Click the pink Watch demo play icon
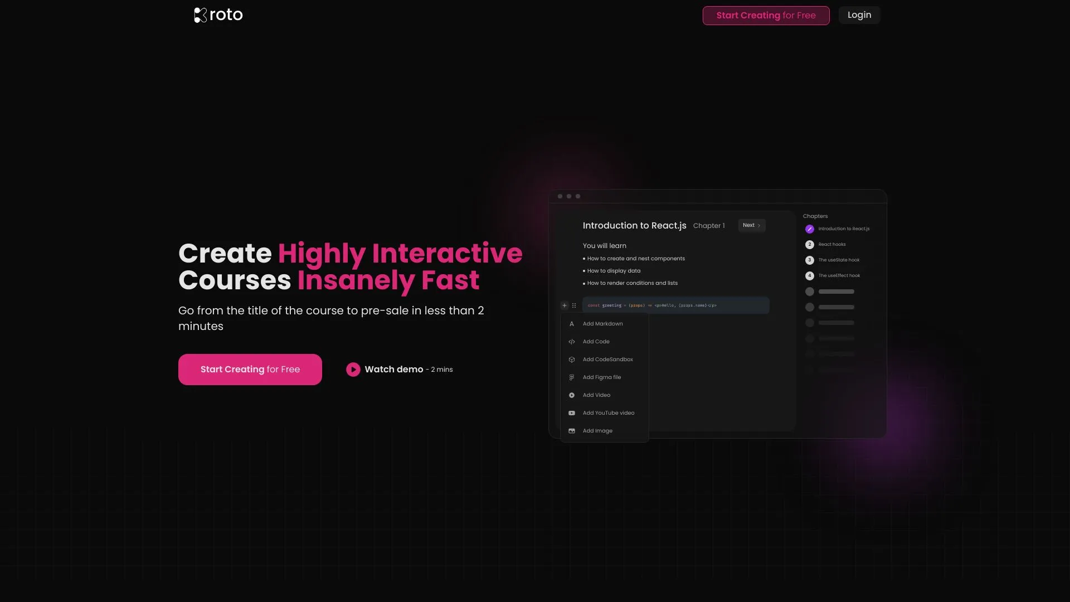 353,369
